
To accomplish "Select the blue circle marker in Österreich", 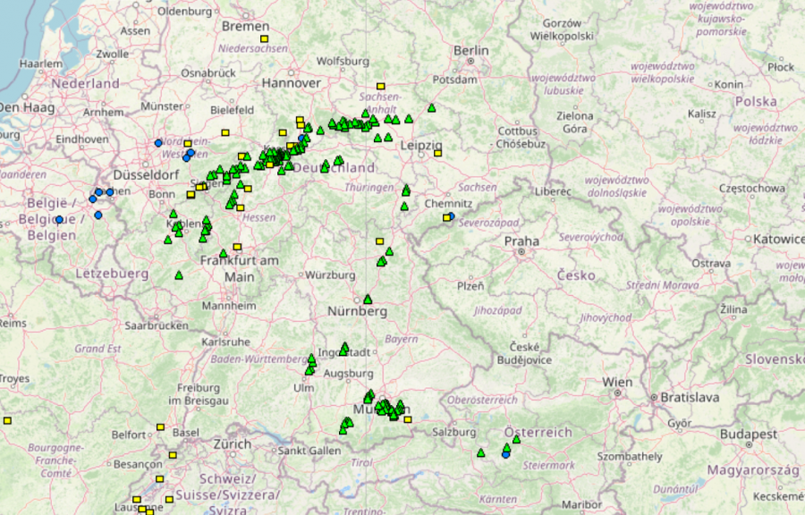I will 506,454.
